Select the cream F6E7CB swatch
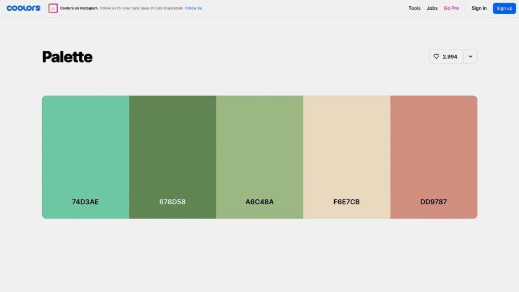The width and height of the screenshot is (519, 292). (x=347, y=143)
